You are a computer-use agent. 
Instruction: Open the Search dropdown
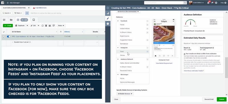click(7, 13)
